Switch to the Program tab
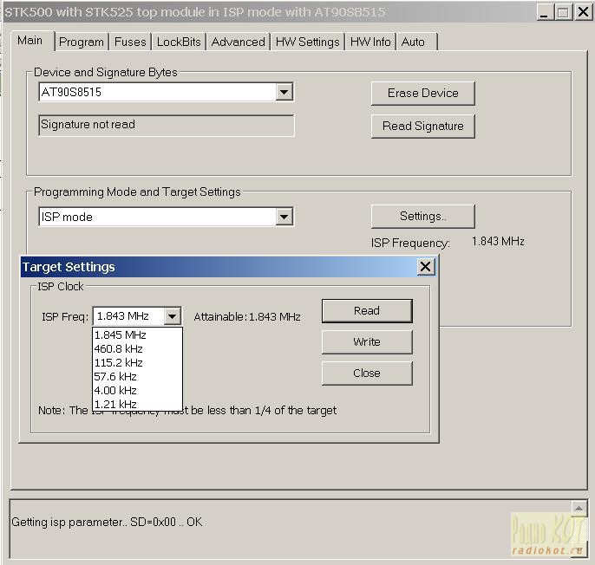 [x=82, y=42]
